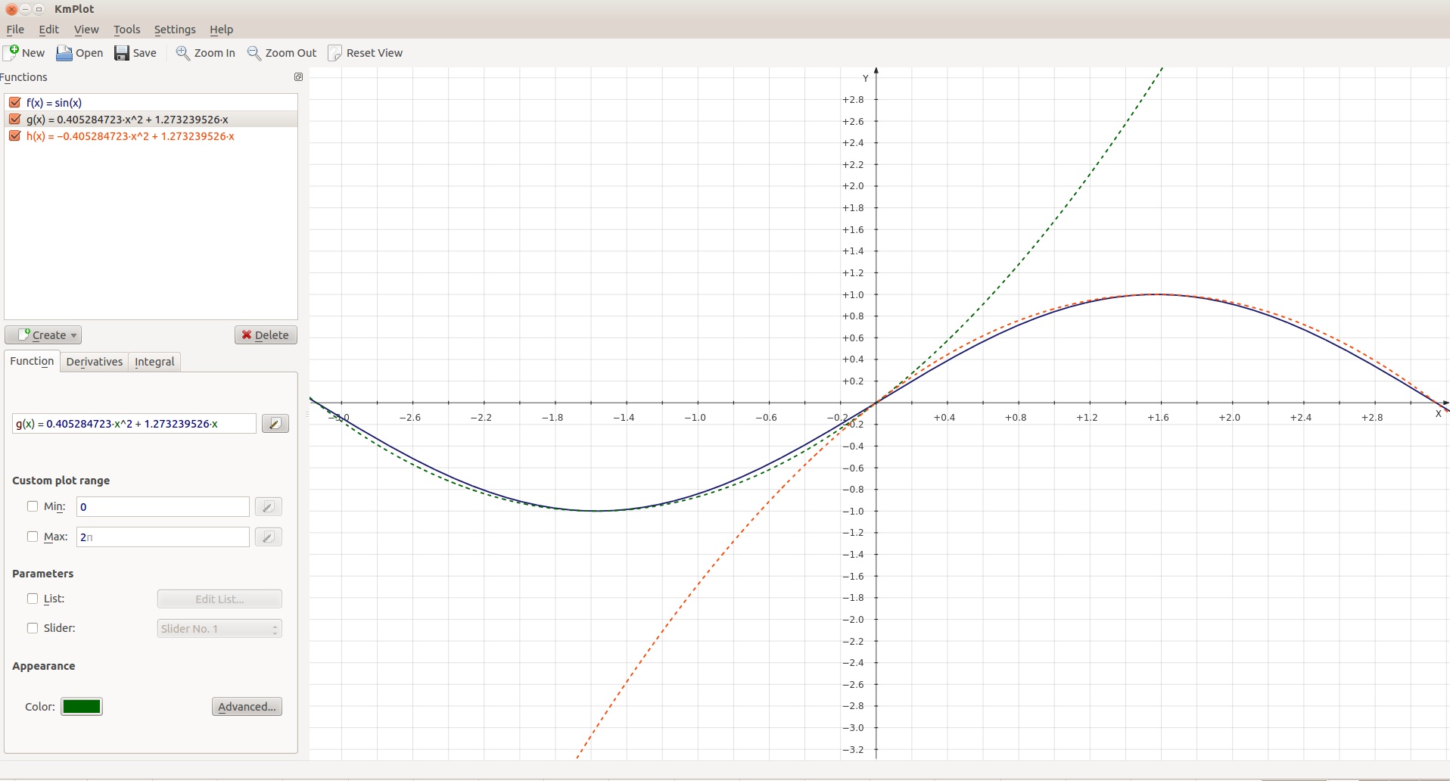
Task: Open the Slider No. 1 combo box
Action: pyautogui.click(x=219, y=629)
